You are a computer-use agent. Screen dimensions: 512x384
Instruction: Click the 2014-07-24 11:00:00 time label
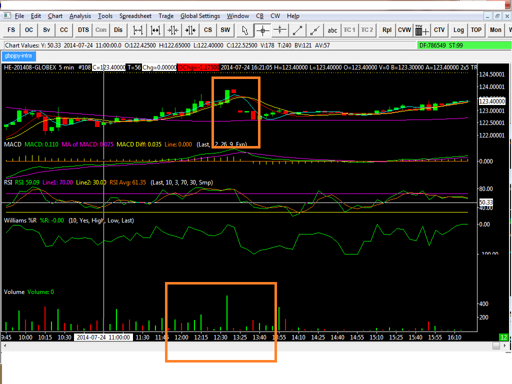(103, 337)
